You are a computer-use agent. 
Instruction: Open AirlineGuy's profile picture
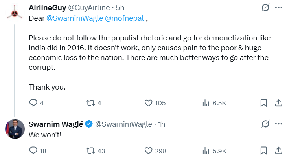[15, 13]
